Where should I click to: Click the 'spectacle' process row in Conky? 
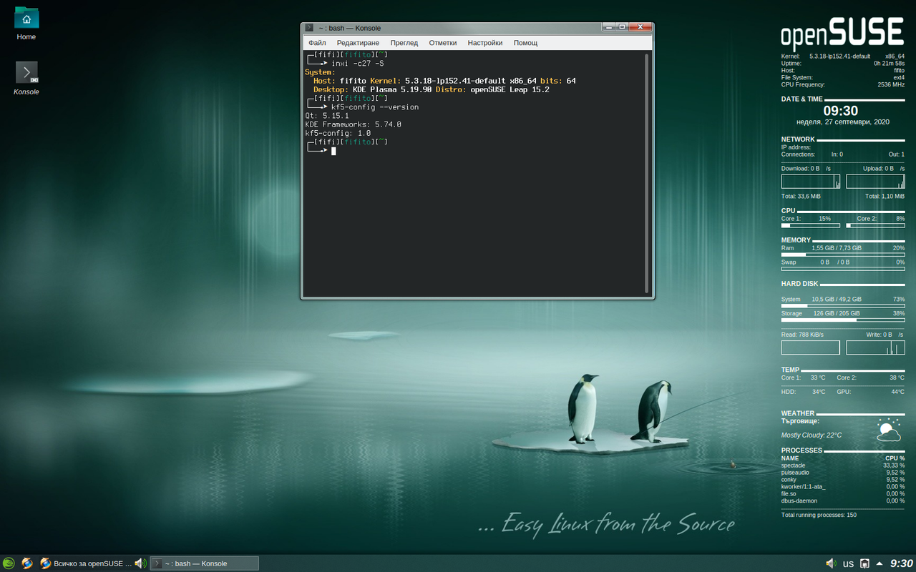[843, 465]
